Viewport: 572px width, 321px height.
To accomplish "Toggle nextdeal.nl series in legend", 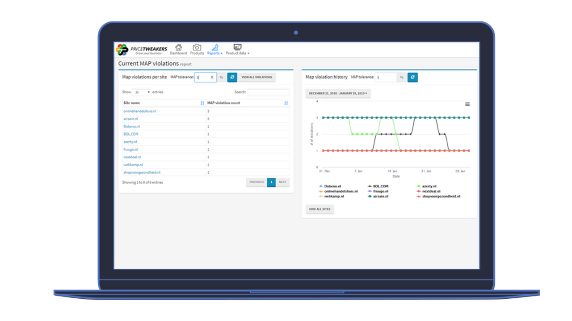I will (428, 191).
